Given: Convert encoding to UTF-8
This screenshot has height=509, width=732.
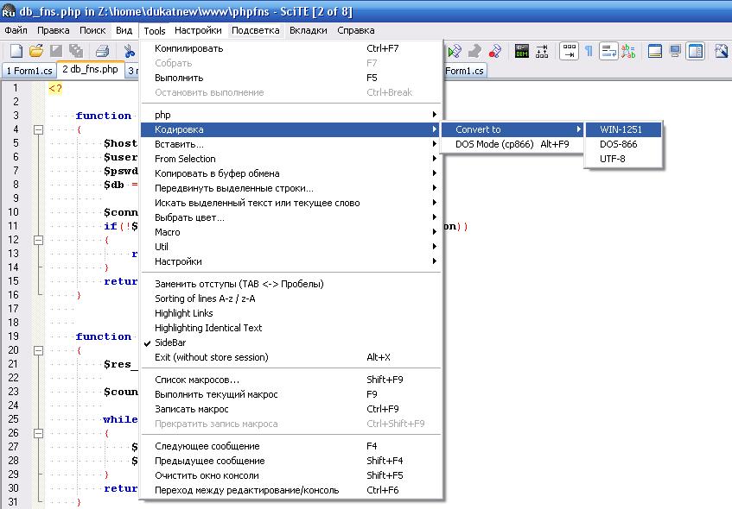Looking at the screenshot, I should pos(623,159).
